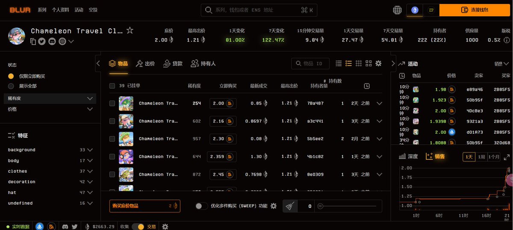The height and width of the screenshot is (230, 513).
Task: Open sweep settings gear next to SWEEP label
Action: pyautogui.click(x=274, y=206)
